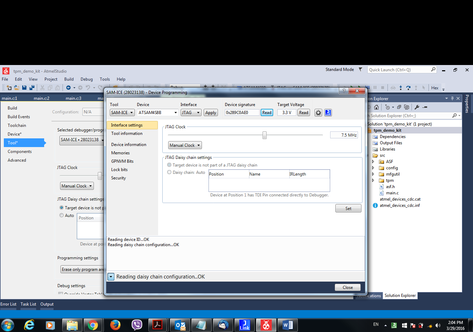Open Google Chrome from taskbar
473x332 pixels.
92,325
